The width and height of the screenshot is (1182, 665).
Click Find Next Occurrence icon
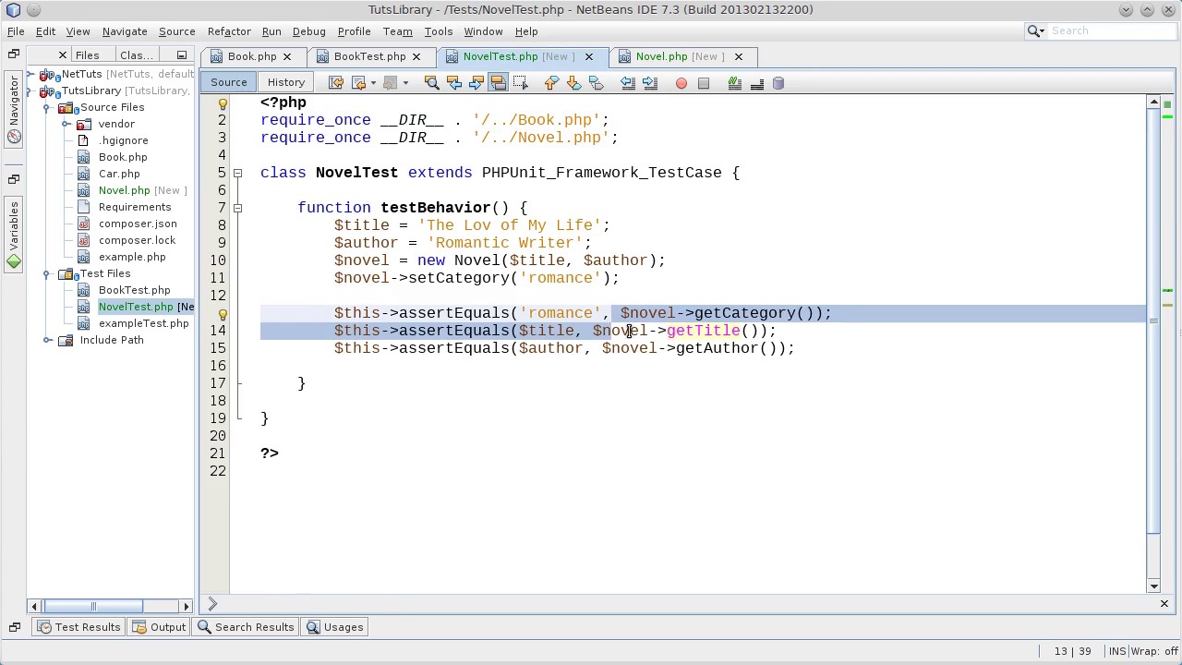coord(476,83)
